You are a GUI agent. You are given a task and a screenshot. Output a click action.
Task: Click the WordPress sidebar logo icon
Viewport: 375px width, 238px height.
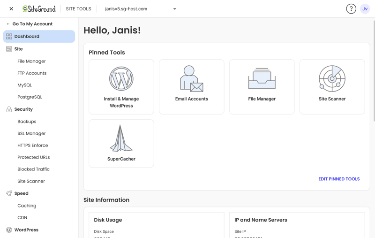9,230
